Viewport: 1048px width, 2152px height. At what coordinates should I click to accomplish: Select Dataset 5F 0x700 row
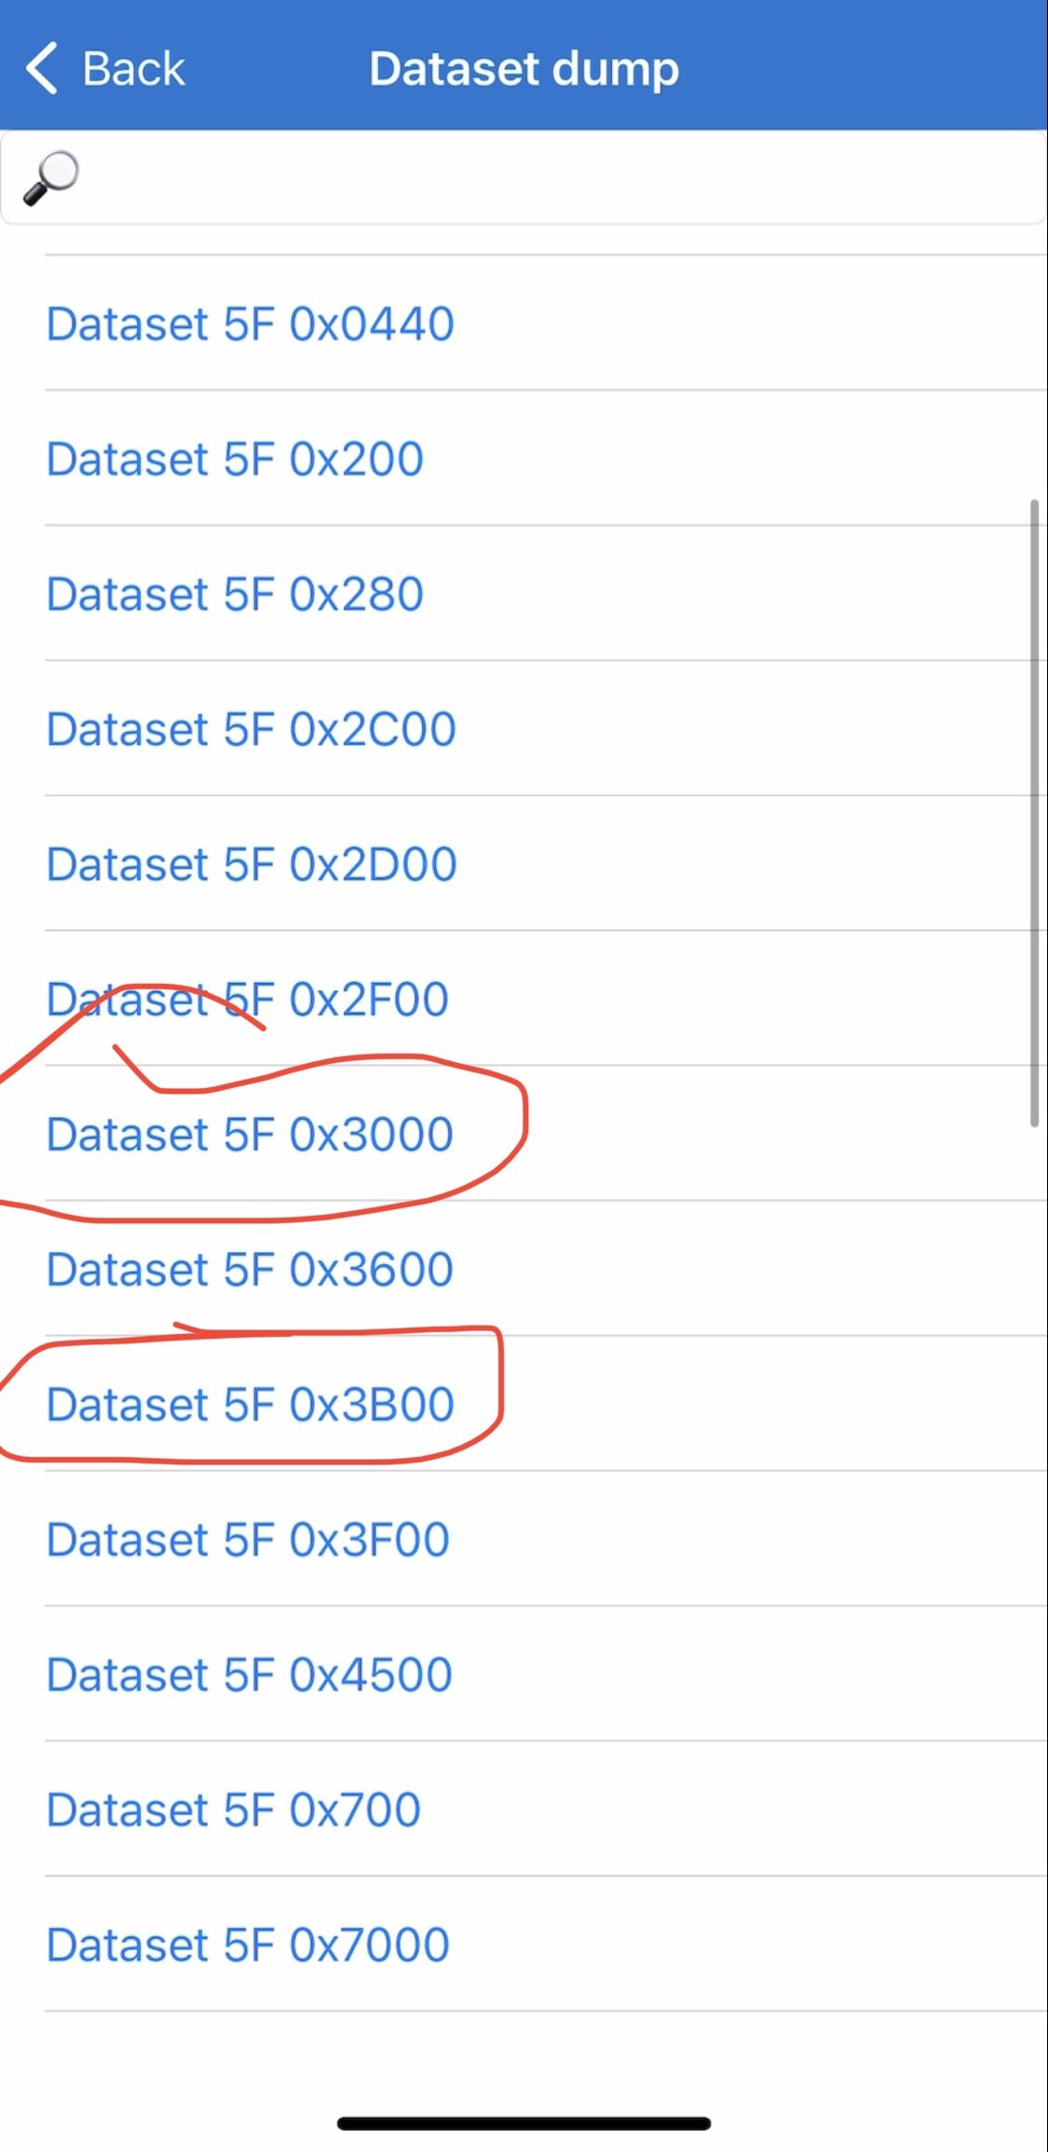pyautogui.click(x=233, y=1810)
